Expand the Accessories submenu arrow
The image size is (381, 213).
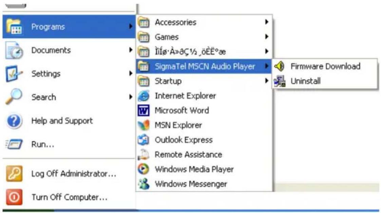pos(267,22)
